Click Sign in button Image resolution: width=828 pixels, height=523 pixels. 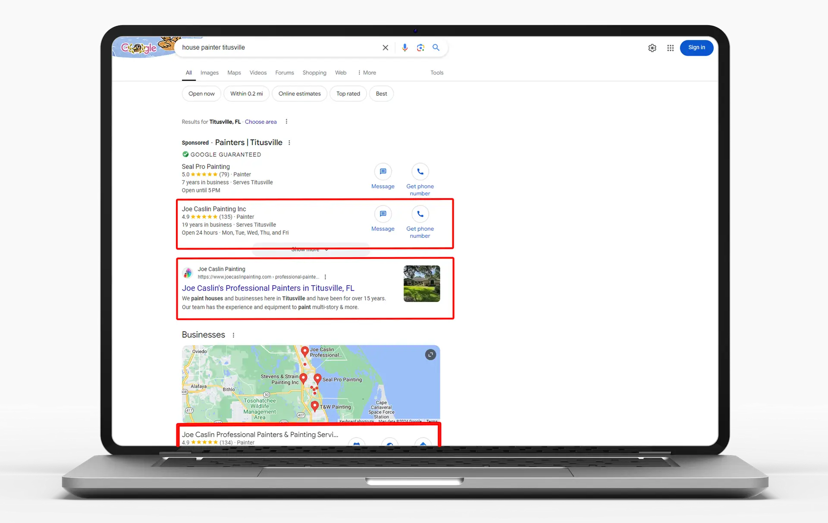[696, 47]
